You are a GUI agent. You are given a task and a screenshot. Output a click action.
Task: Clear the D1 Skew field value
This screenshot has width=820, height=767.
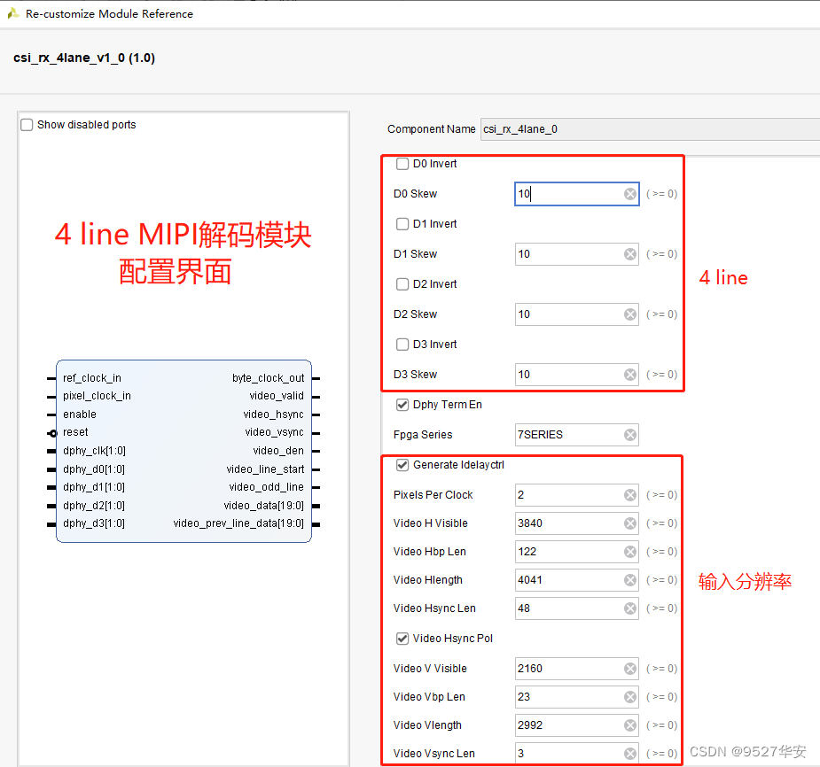click(x=630, y=254)
